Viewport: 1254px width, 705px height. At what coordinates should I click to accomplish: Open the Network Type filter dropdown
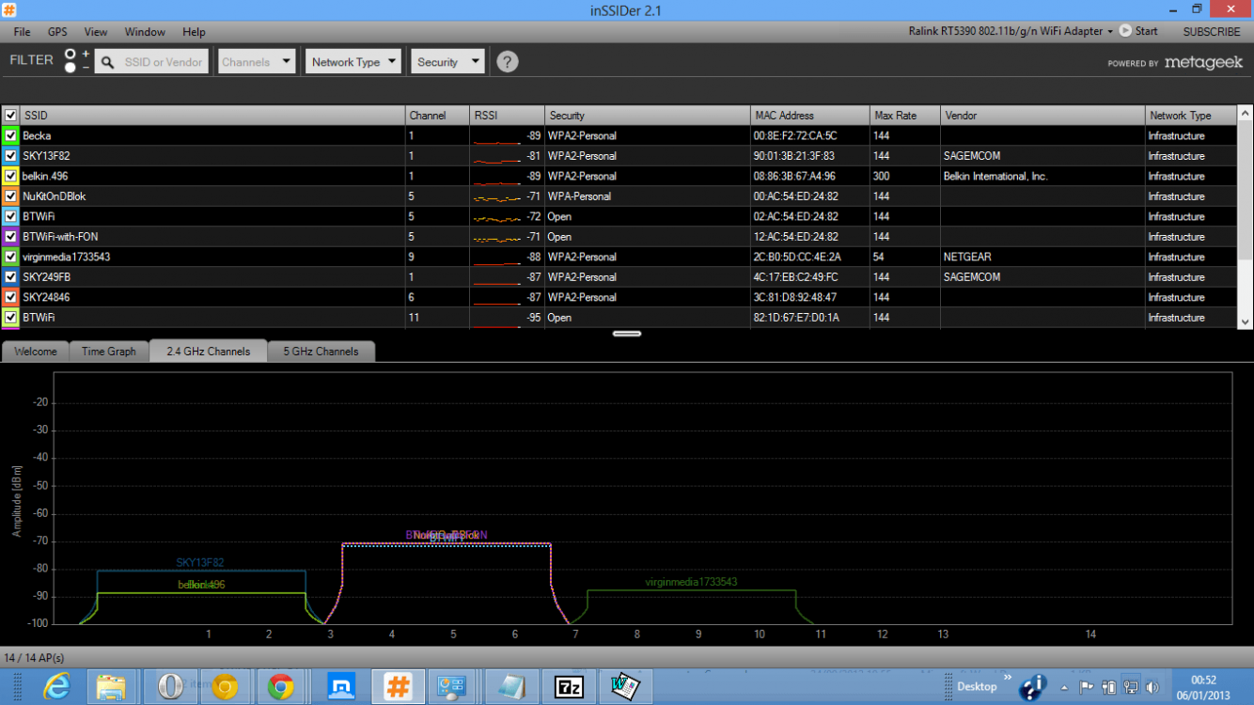[x=353, y=62]
